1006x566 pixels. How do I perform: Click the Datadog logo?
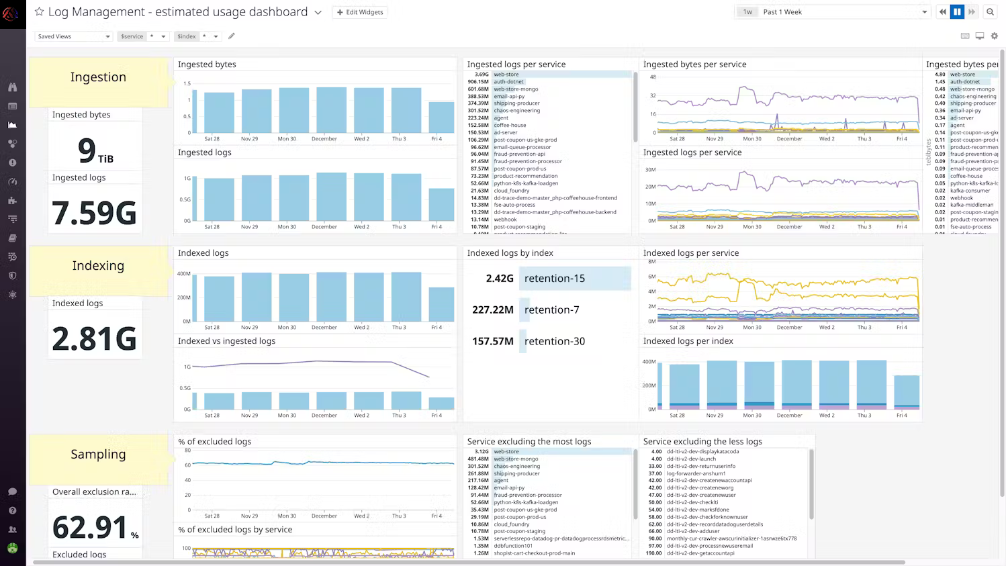pyautogui.click(x=11, y=13)
